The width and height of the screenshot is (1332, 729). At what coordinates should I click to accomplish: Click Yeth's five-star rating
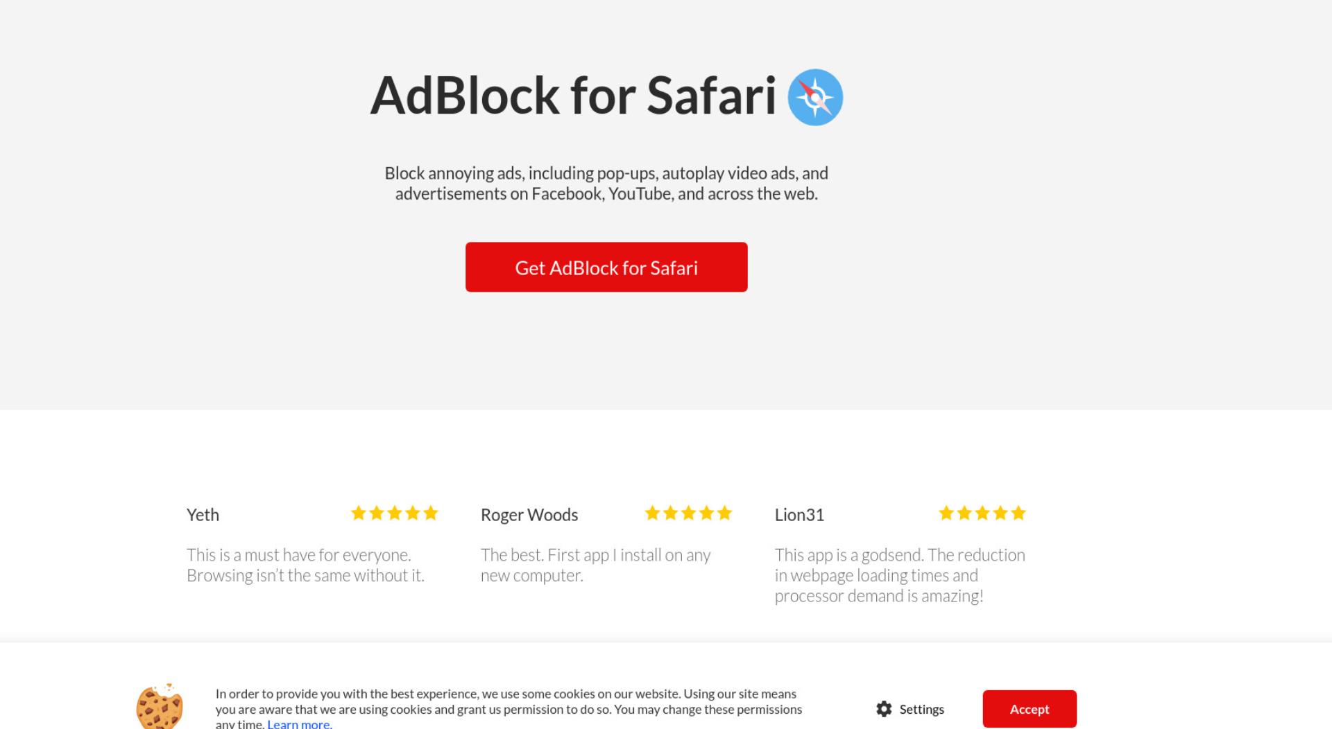395,513
